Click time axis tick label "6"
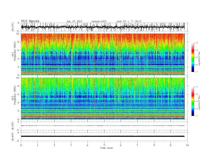 click(121, 145)
